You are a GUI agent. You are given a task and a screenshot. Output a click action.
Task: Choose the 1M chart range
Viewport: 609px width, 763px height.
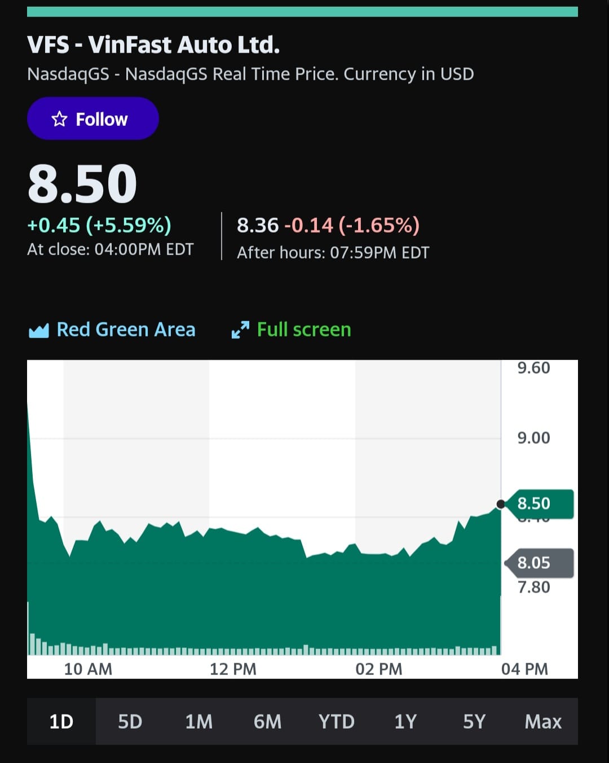(x=199, y=721)
